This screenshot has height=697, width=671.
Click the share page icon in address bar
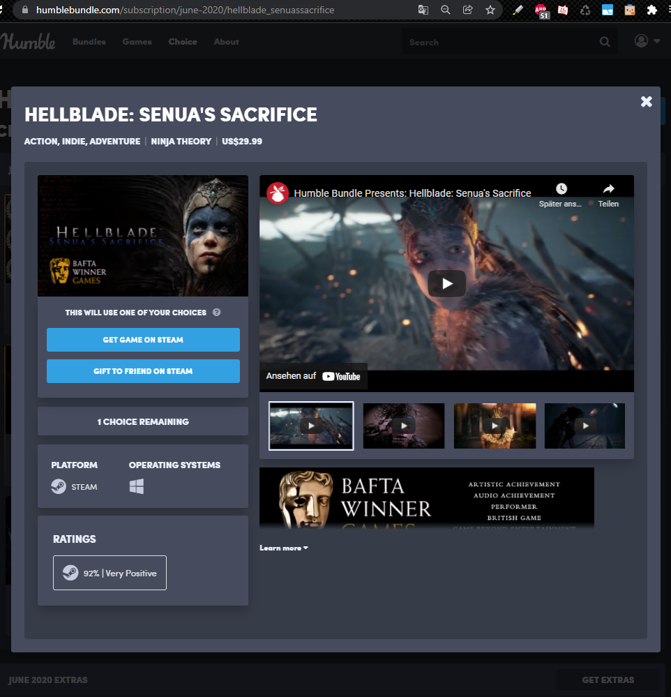pyautogui.click(x=467, y=10)
